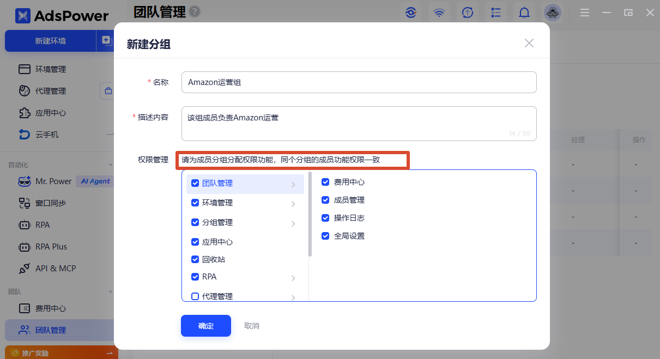Click the Wi-Fi network icon in toolbar
The image size is (660, 359).
(x=439, y=13)
